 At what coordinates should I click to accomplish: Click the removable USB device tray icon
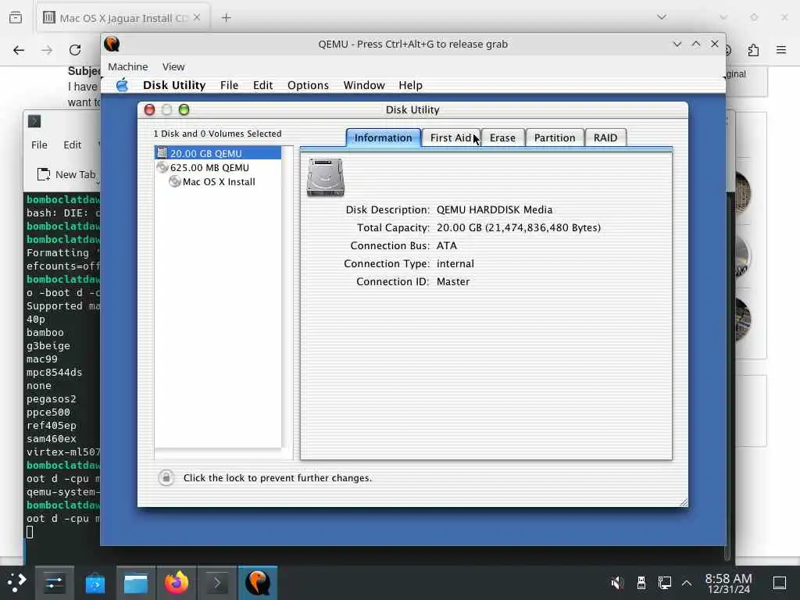641,583
